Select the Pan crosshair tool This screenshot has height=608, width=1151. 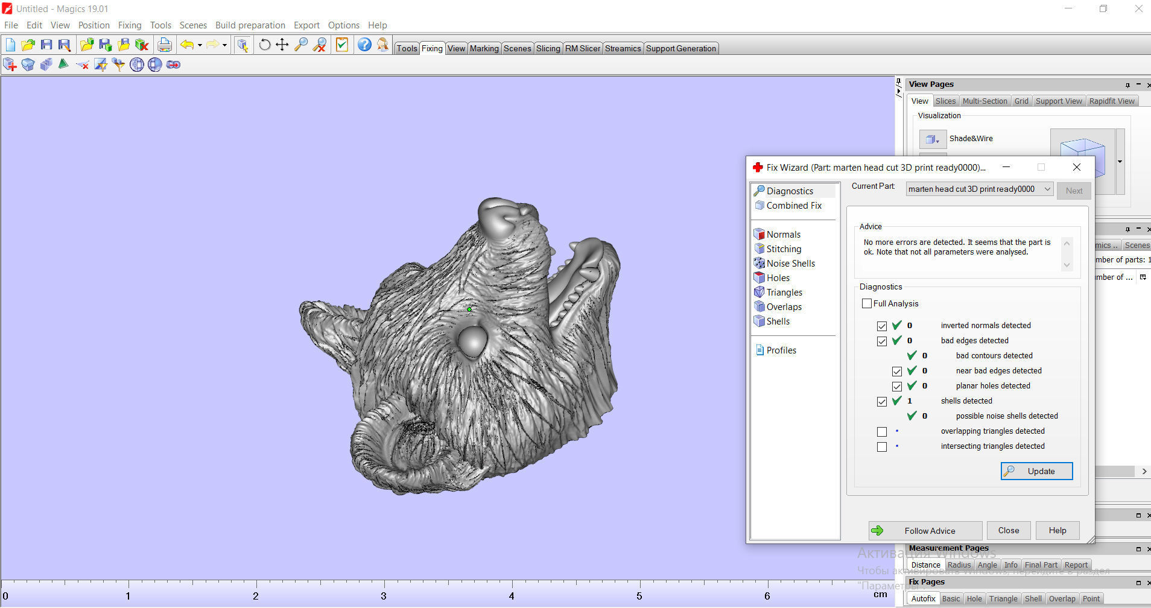point(282,45)
